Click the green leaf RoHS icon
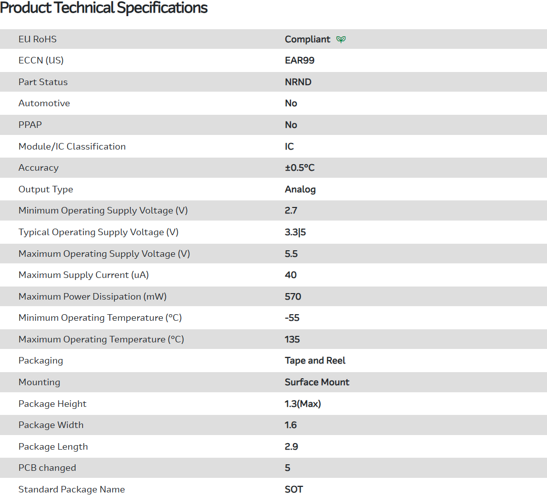 point(341,39)
